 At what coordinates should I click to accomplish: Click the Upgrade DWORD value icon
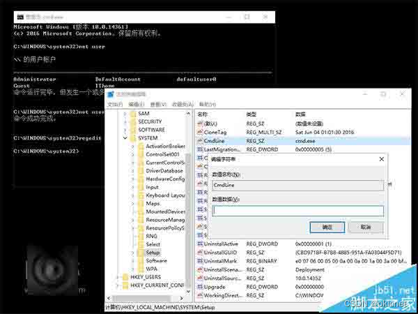pyautogui.click(x=200, y=287)
